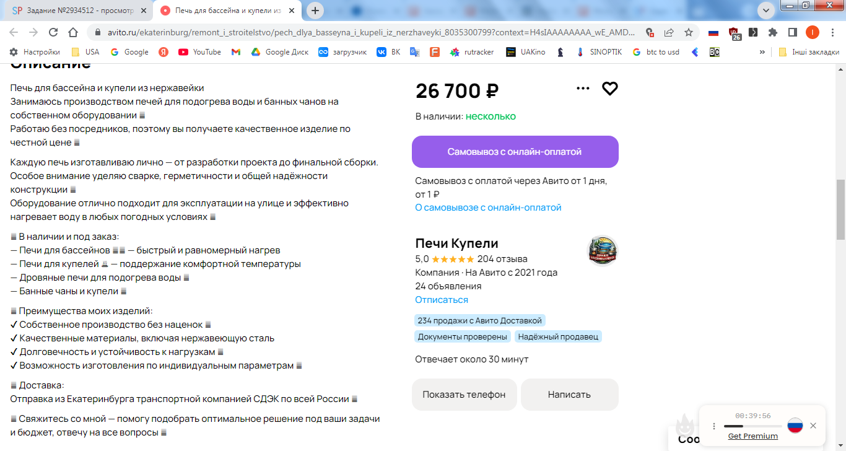This screenshot has height=451, width=846.
Task: Open the uBlock extension icon
Action: click(735, 33)
